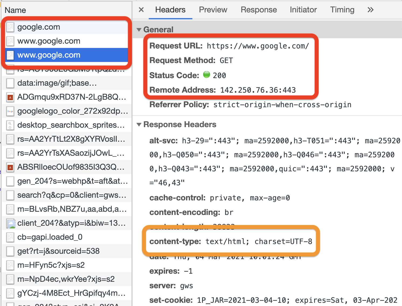Select the ABSRlIoecOUof9835I3Q3Q request

click(x=67, y=167)
